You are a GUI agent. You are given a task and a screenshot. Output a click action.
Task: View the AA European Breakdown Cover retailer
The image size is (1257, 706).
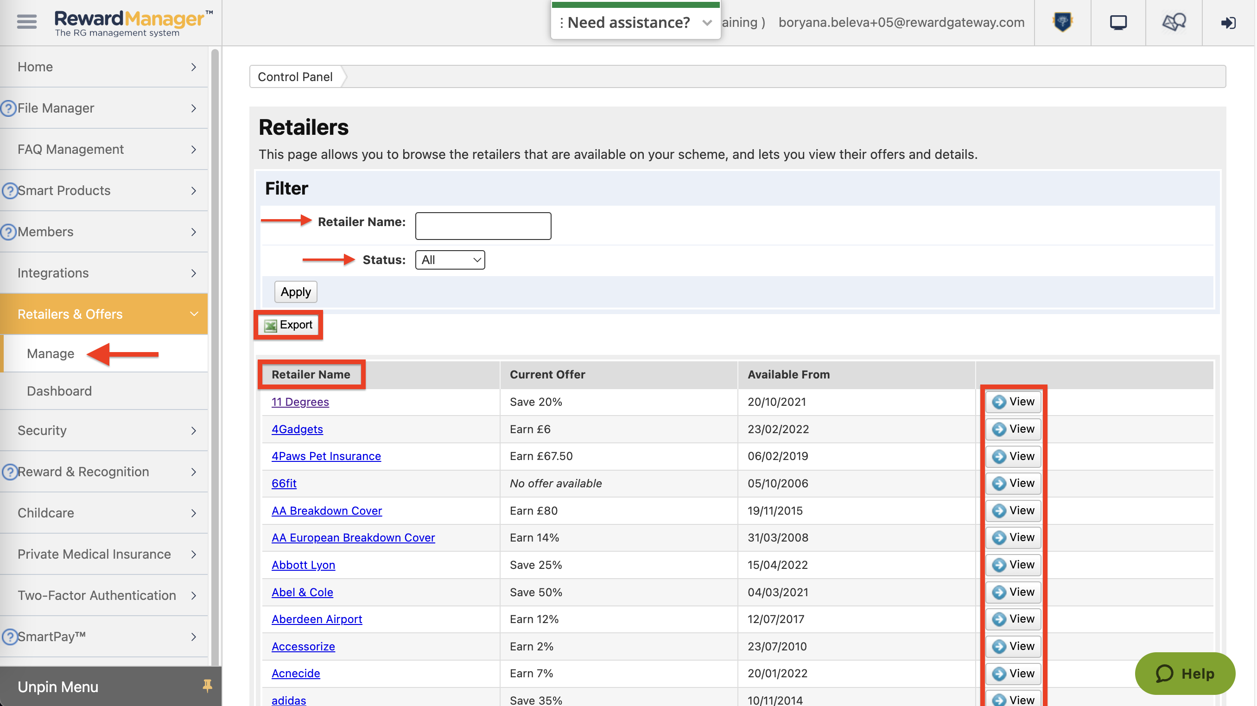(1013, 537)
